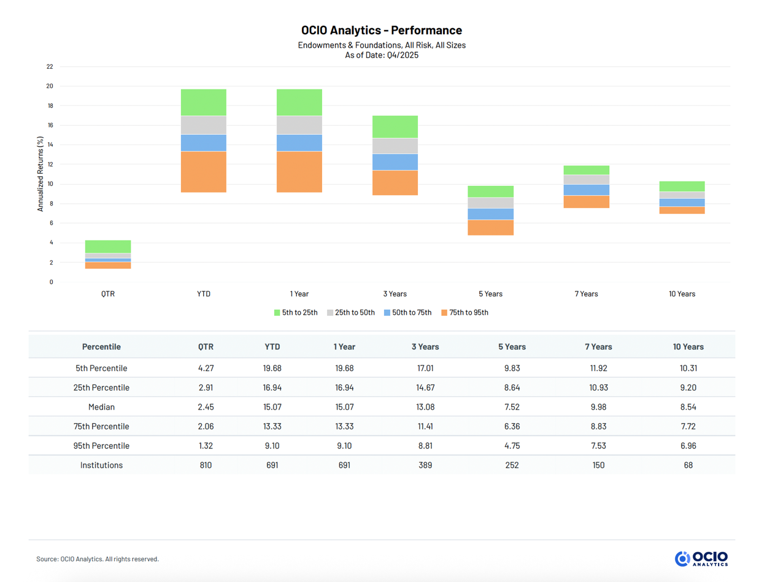Select the value 19.68 under YTD
759x582 pixels.
[271, 368]
